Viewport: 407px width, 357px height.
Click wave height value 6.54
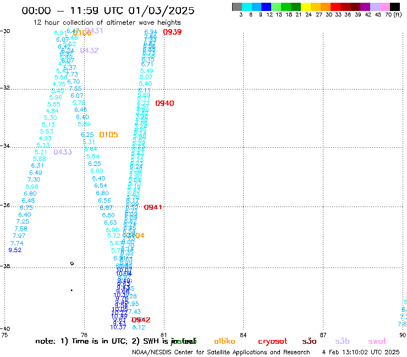click(x=101, y=186)
